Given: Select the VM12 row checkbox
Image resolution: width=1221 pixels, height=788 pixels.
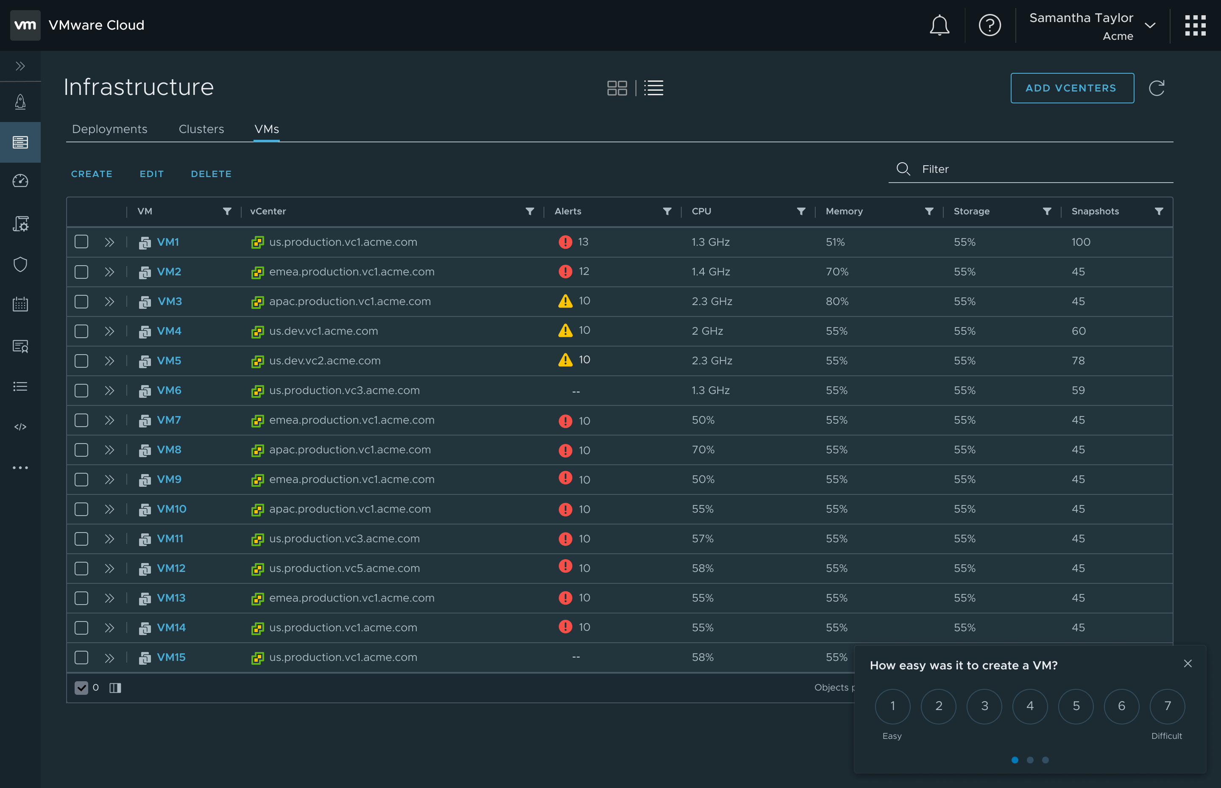Looking at the screenshot, I should tap(81, 568).
